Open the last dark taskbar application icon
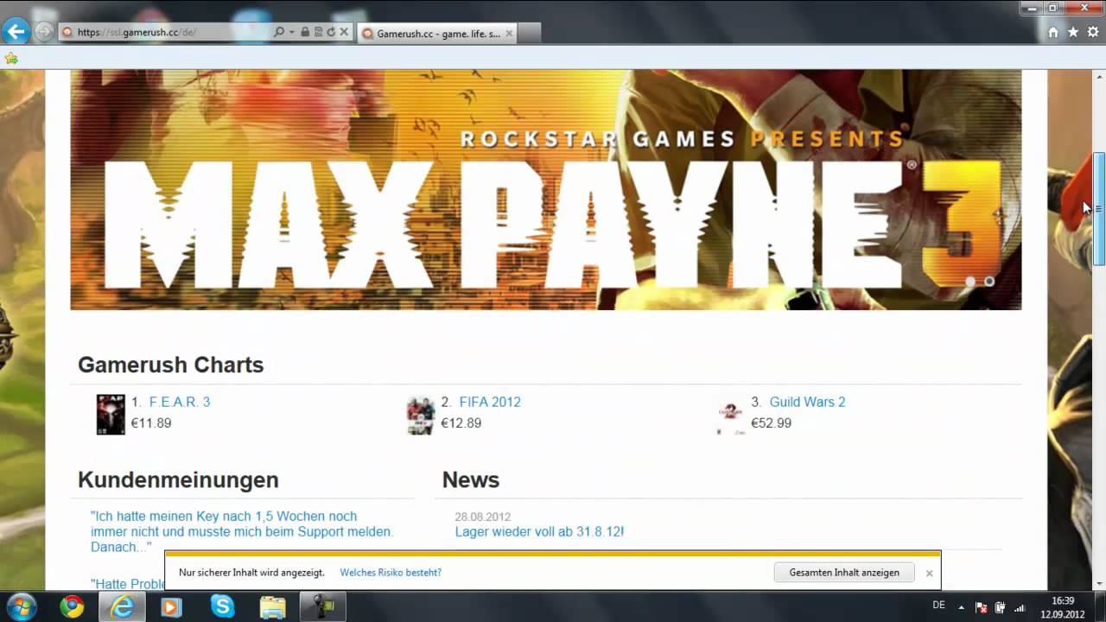The width and height of the screenshot is (1106, 622). tap(322, 606)
